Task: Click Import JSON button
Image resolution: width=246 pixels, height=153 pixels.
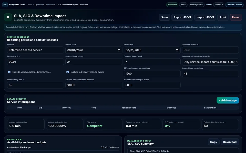Action: [205, 17]
